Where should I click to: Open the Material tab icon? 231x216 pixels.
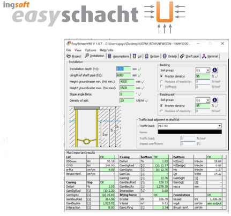point(204,56)
